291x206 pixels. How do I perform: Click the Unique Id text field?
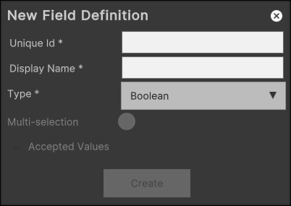coord(202,42)
